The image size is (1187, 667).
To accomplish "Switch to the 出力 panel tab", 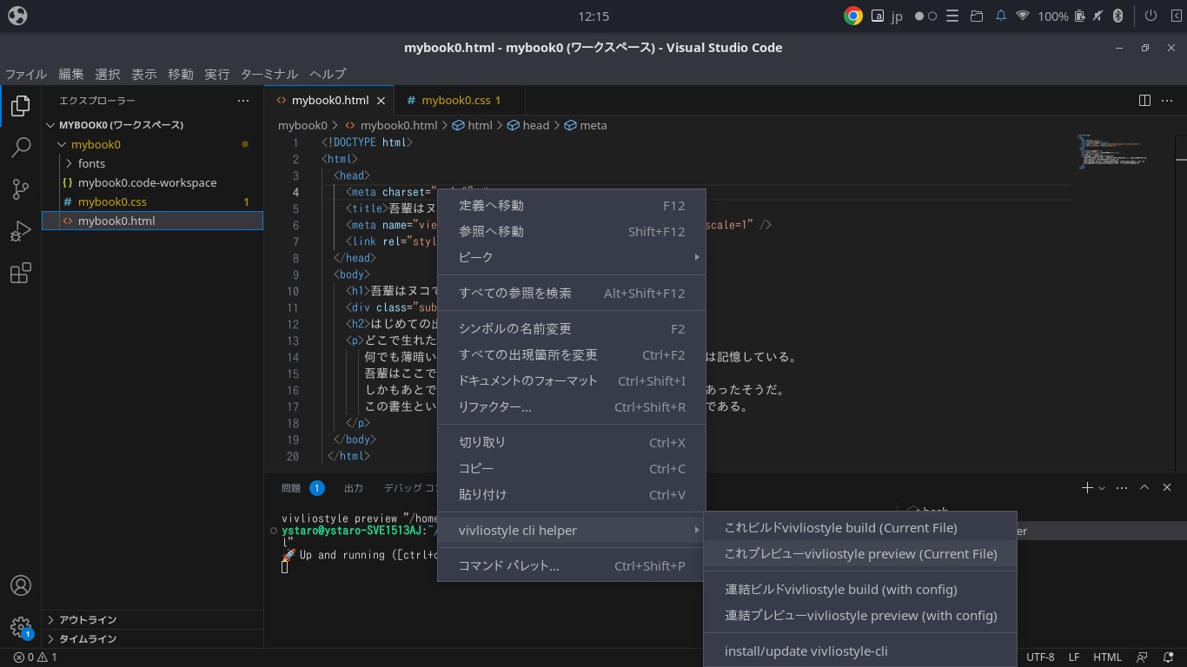I will (x=354, y=488).
